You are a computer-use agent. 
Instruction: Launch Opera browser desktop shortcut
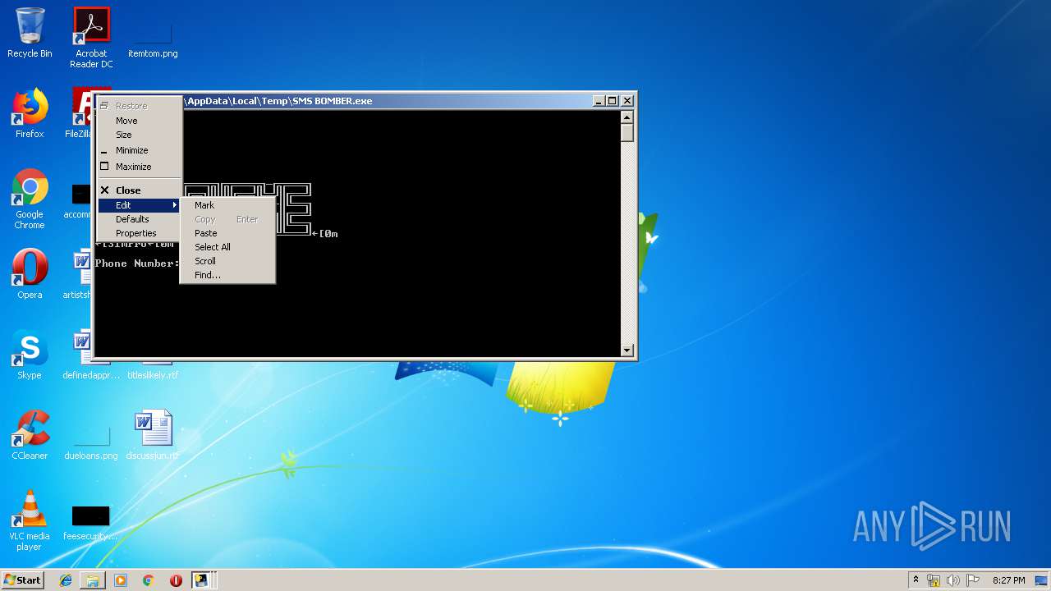tap(30, 274)
